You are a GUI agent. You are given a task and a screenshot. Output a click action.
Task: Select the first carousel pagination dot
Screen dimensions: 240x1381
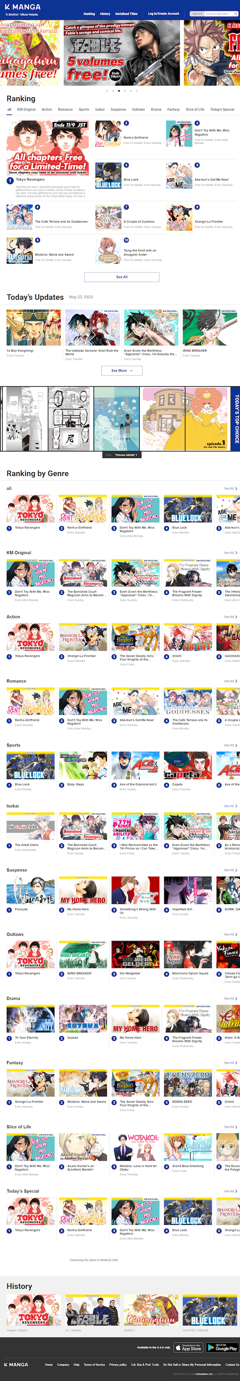coord(107,91)
